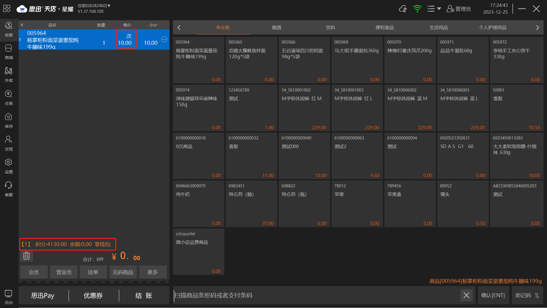The height and width of the screenshot is (308, 547).
Task: Click the 结账 checkout button
Action: tap(144, 295)
